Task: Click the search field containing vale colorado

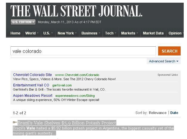Action: coord(83,51)
